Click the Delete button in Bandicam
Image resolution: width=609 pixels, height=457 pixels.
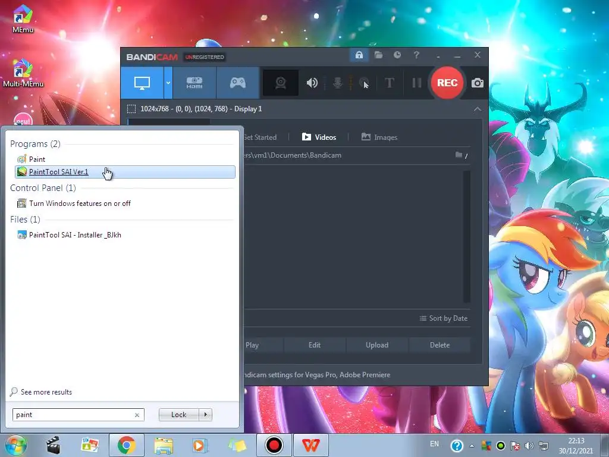click(440, 345)
